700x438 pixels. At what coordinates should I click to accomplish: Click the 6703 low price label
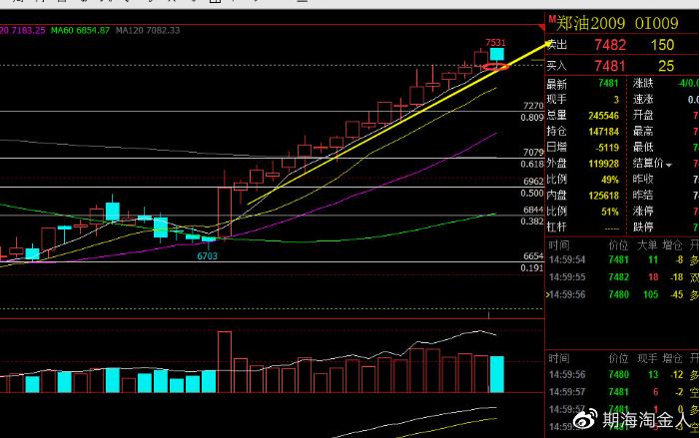click(x=207, y=256)
